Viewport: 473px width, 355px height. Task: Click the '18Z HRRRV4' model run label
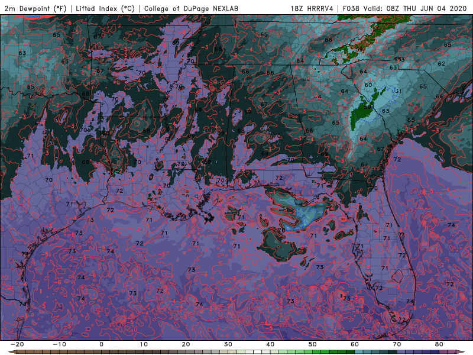pos(312,8)
